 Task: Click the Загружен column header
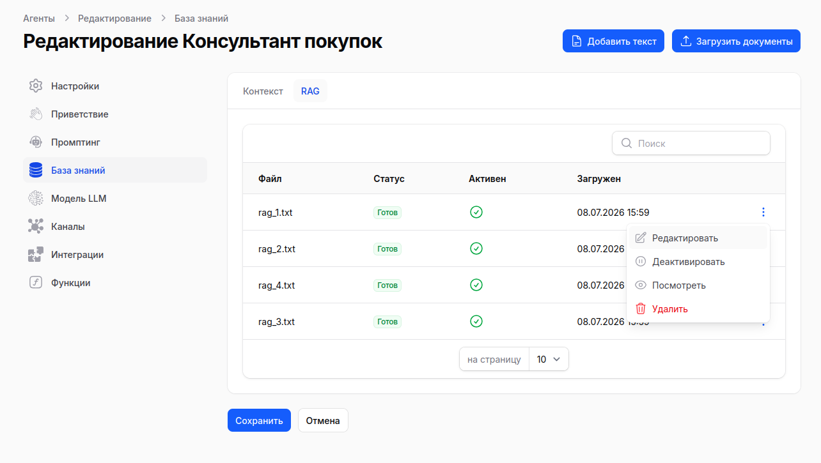click(x=599, y=179)
